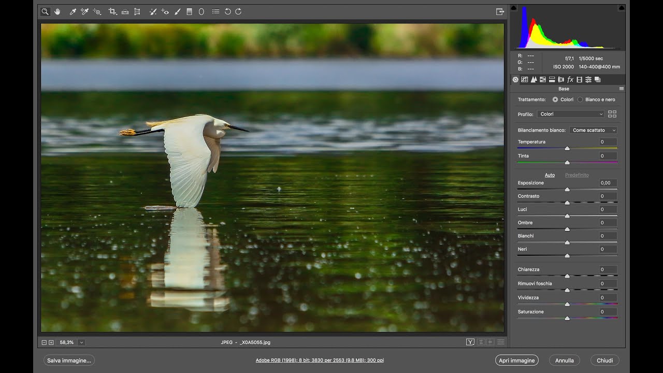Zoom in with the plus button
Viewport: 663px width, 373px height.
51,342
